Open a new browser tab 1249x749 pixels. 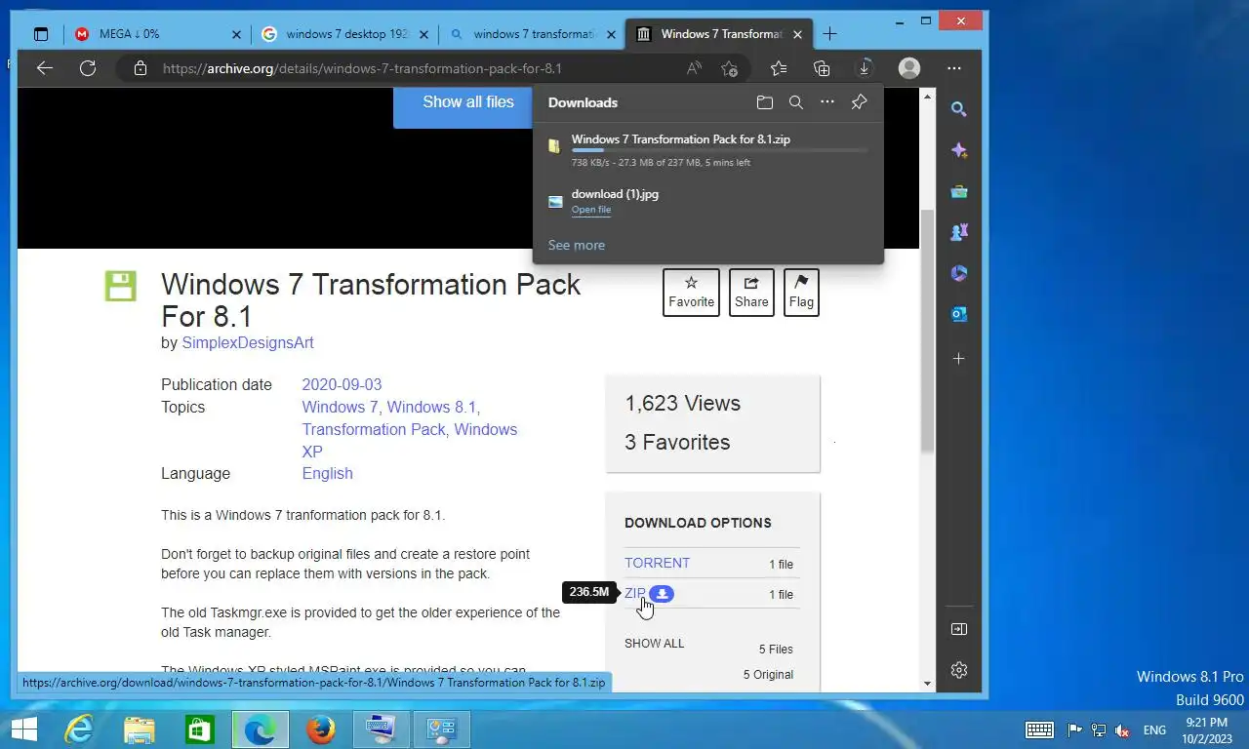point(829,34)
